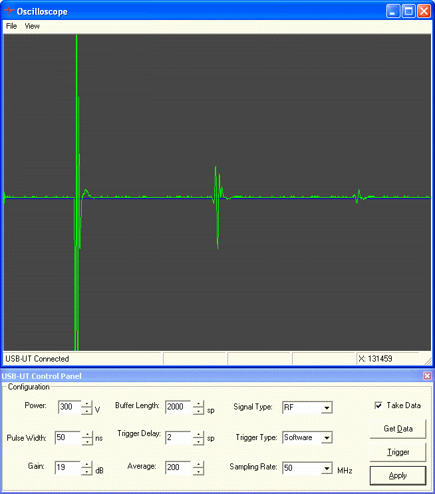Screen dimensions: 435x494
Task: Close the USB-UT Control Panel
Action: pyautogui.click(x=427, y=376)
